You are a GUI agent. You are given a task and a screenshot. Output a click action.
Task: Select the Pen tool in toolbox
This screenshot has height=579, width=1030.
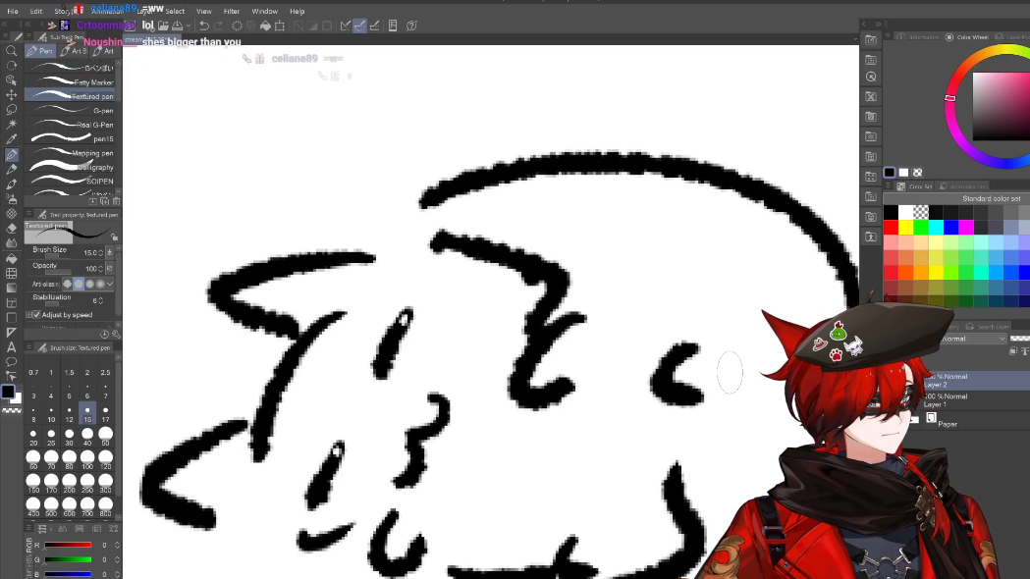(11, 155)
